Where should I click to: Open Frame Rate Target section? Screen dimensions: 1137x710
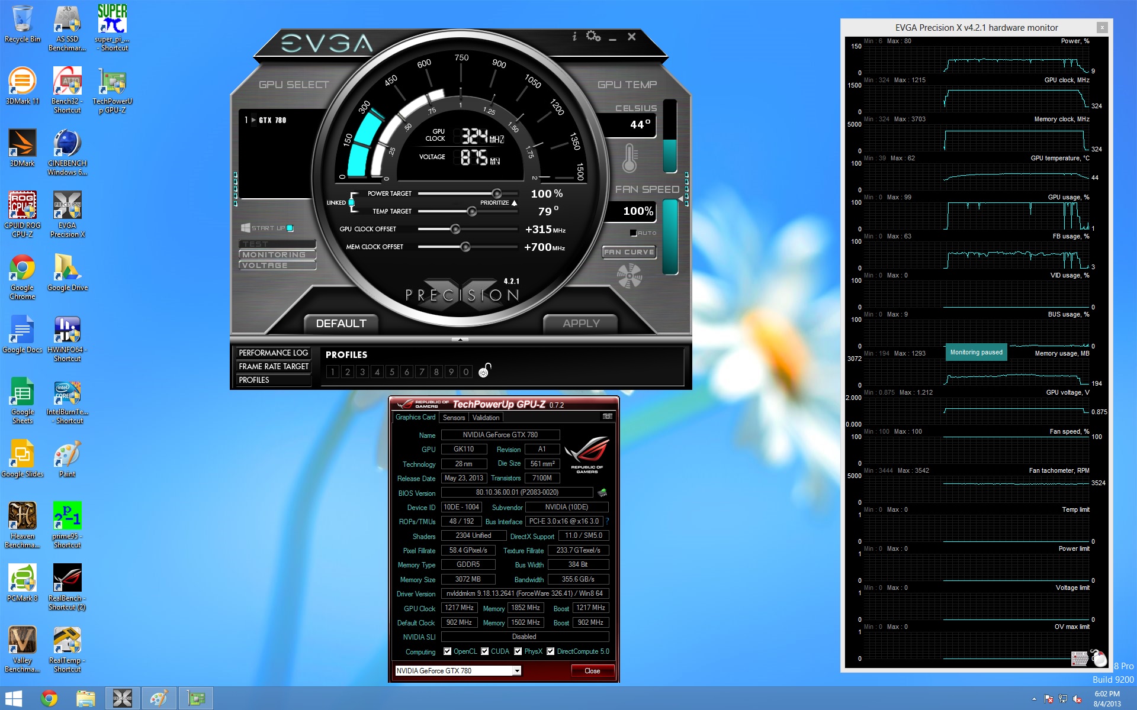point(273,366)
